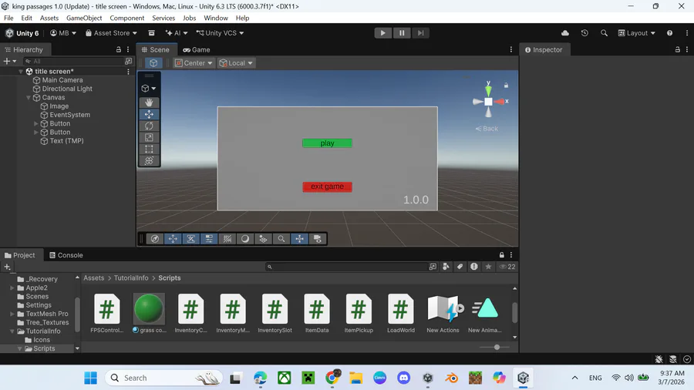
Task: Select the Hand view tool
Action: (x=149, y=103)
